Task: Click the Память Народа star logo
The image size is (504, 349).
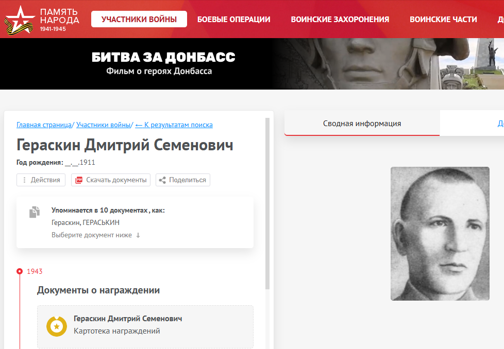Action: pos(19,20)
